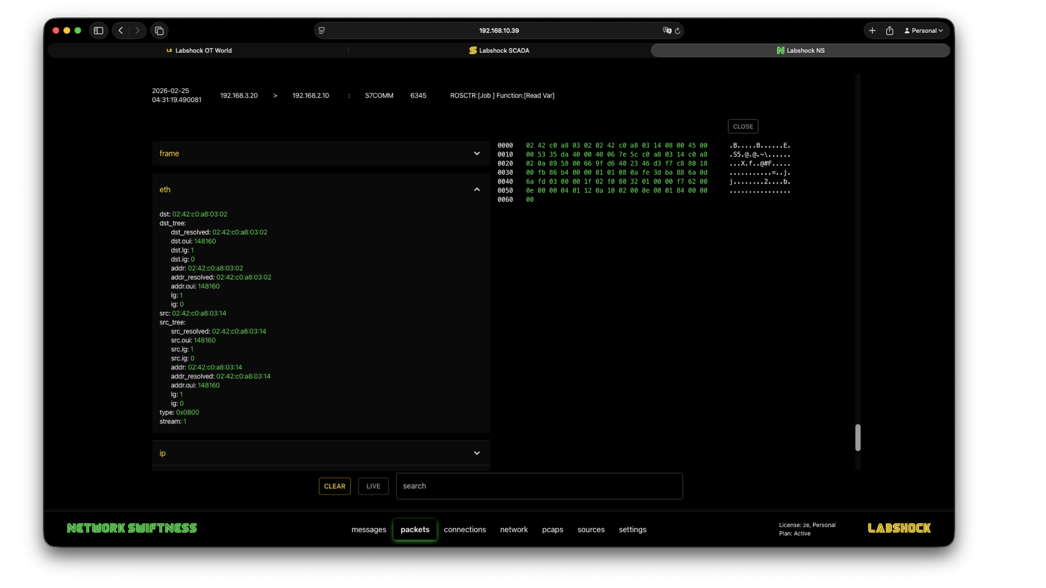The height and width of the screenshot is (588, 1046).
Task: Toggle the Safari sidebar icon
Action: 99,30
